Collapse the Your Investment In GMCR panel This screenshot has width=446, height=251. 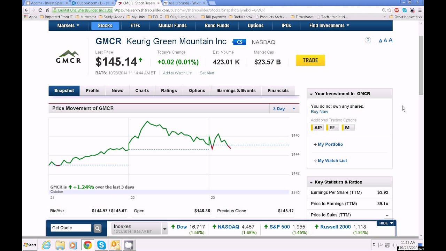click(311, 94)
